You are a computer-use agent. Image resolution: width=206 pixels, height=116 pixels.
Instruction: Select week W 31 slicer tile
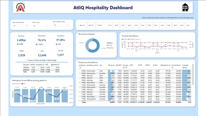pos(188,25)
